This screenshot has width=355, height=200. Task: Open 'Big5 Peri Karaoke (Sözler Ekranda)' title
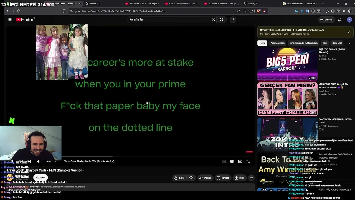tap(332, 51)
